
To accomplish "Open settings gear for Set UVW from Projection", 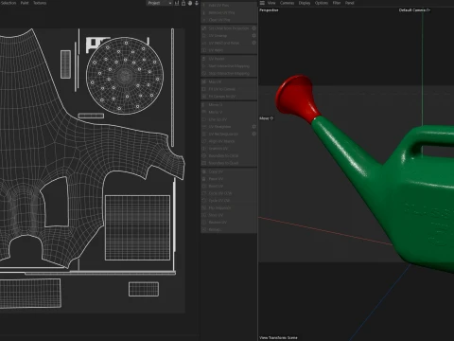I will pyautogui.click(x=253, y=28).
